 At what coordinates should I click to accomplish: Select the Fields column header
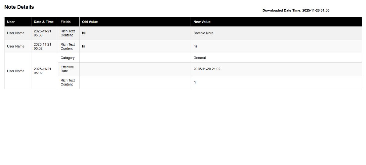click(x=66, y=22)
